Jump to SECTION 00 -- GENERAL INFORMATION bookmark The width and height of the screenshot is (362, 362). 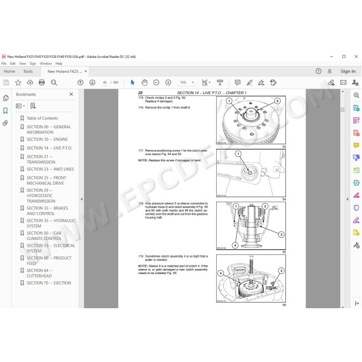click(49, 129)
